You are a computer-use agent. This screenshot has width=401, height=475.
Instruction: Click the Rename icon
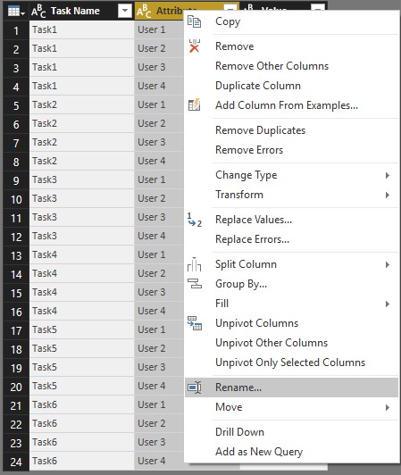[195, 387]
